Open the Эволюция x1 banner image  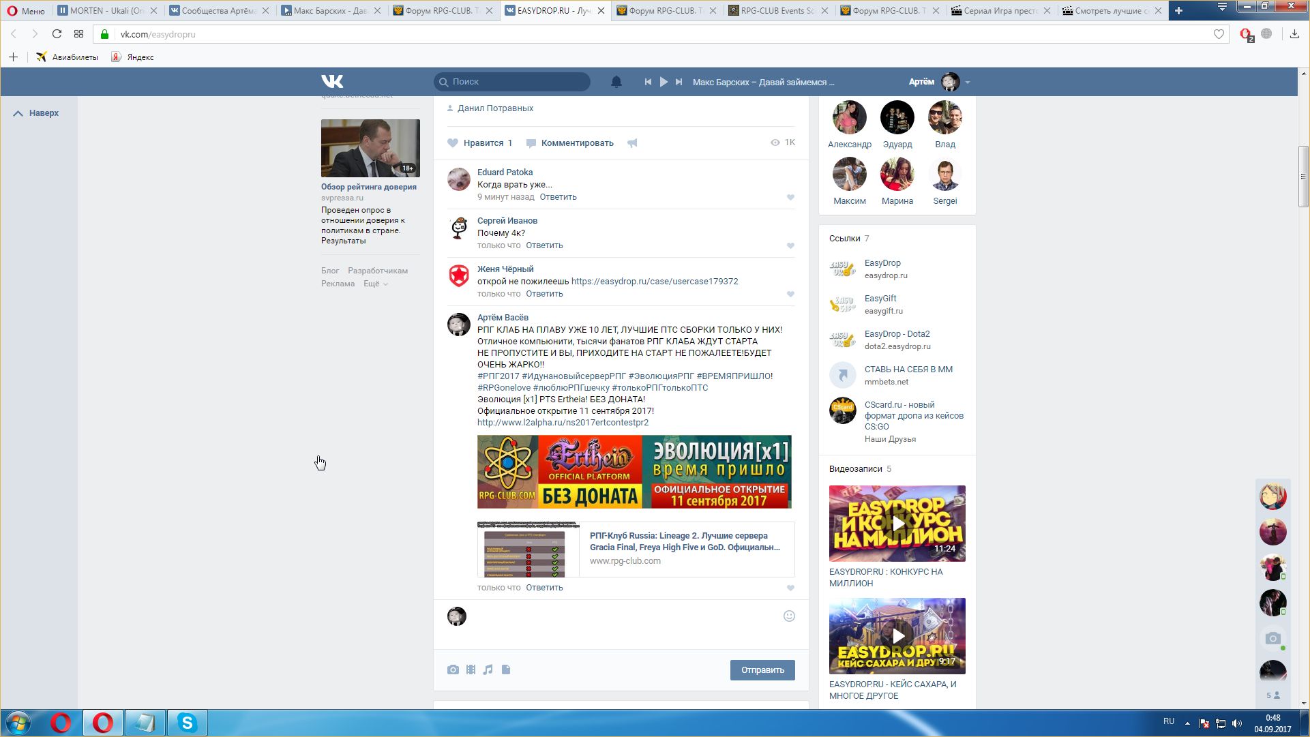[634, 472]
